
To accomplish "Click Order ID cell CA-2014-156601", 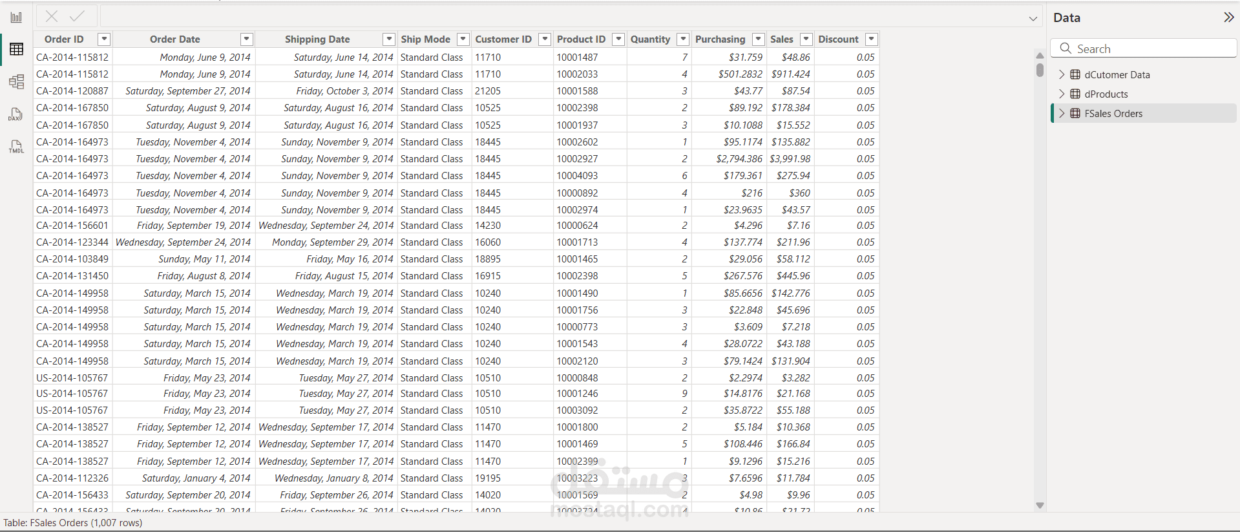I will click(72, 226).
